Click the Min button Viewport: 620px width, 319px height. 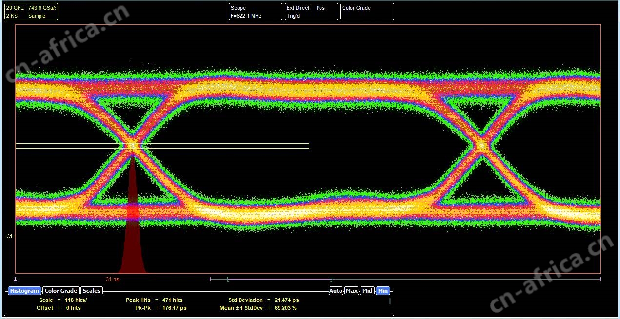click(383, 291)
